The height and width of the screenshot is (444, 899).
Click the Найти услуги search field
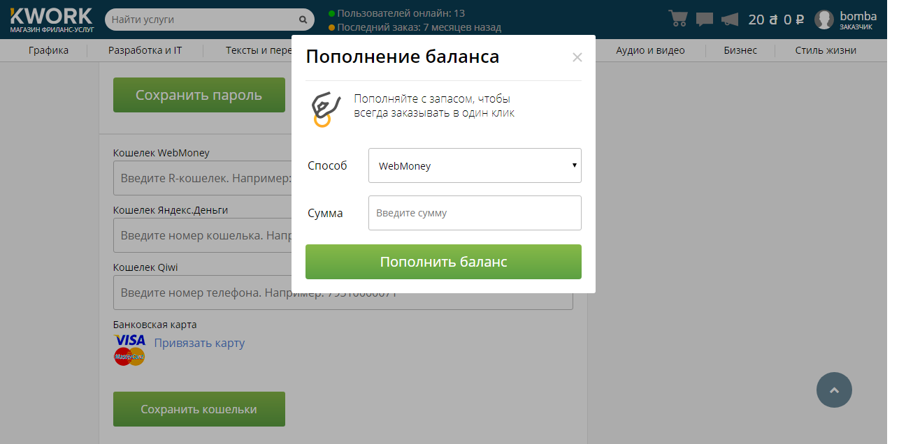pos(203,20)
